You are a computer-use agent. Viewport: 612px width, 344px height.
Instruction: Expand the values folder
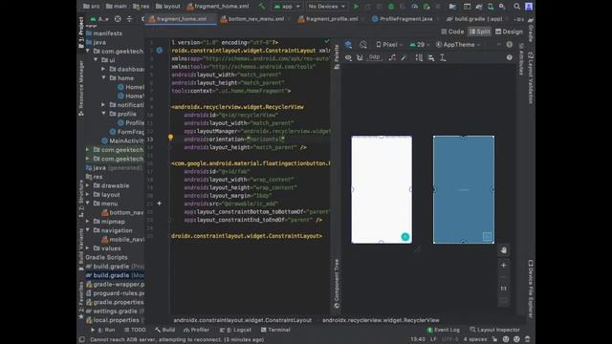88,248
